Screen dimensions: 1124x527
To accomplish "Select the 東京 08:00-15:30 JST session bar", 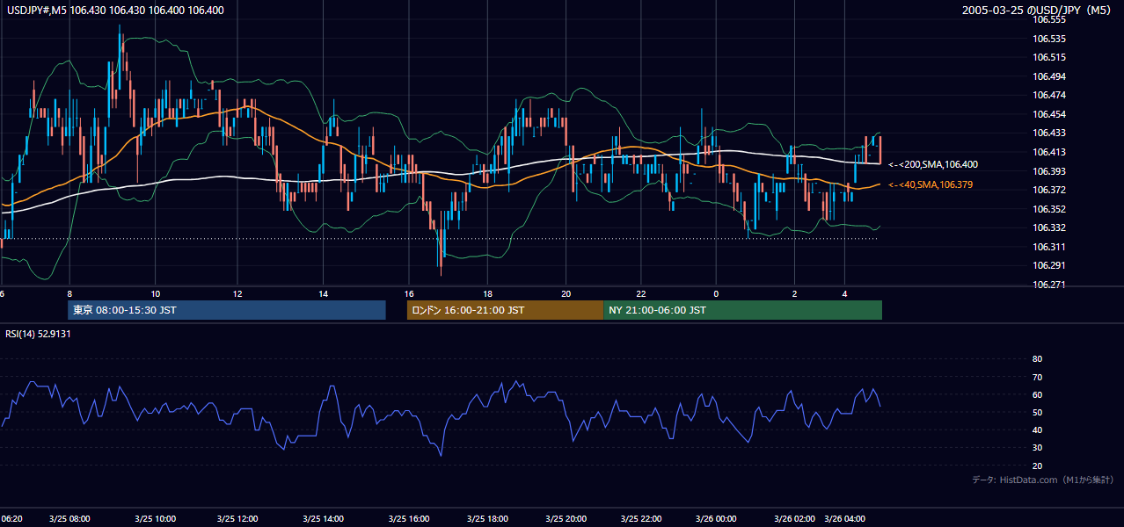I will click(x=227, y=310).
